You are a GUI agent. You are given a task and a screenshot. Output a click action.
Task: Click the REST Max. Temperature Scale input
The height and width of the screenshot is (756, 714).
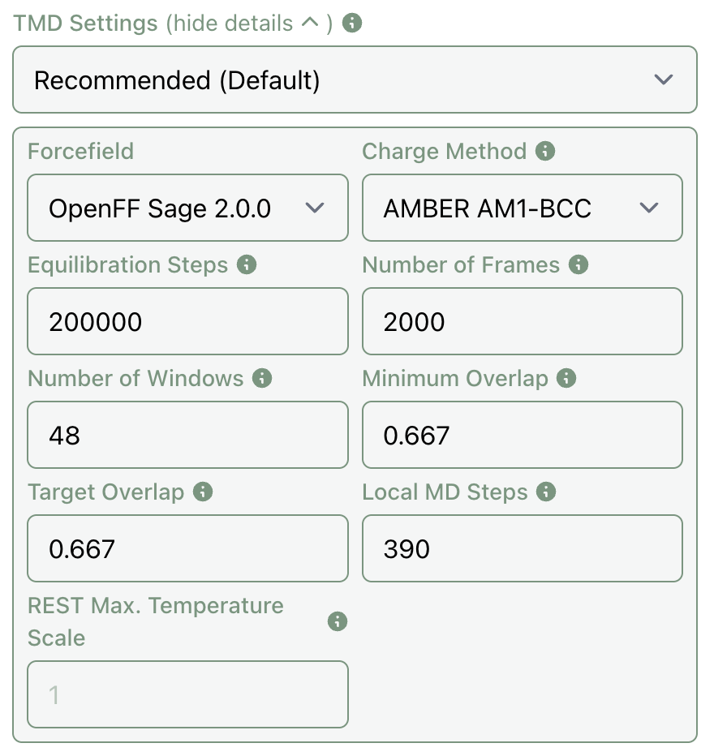click(187, 694)
